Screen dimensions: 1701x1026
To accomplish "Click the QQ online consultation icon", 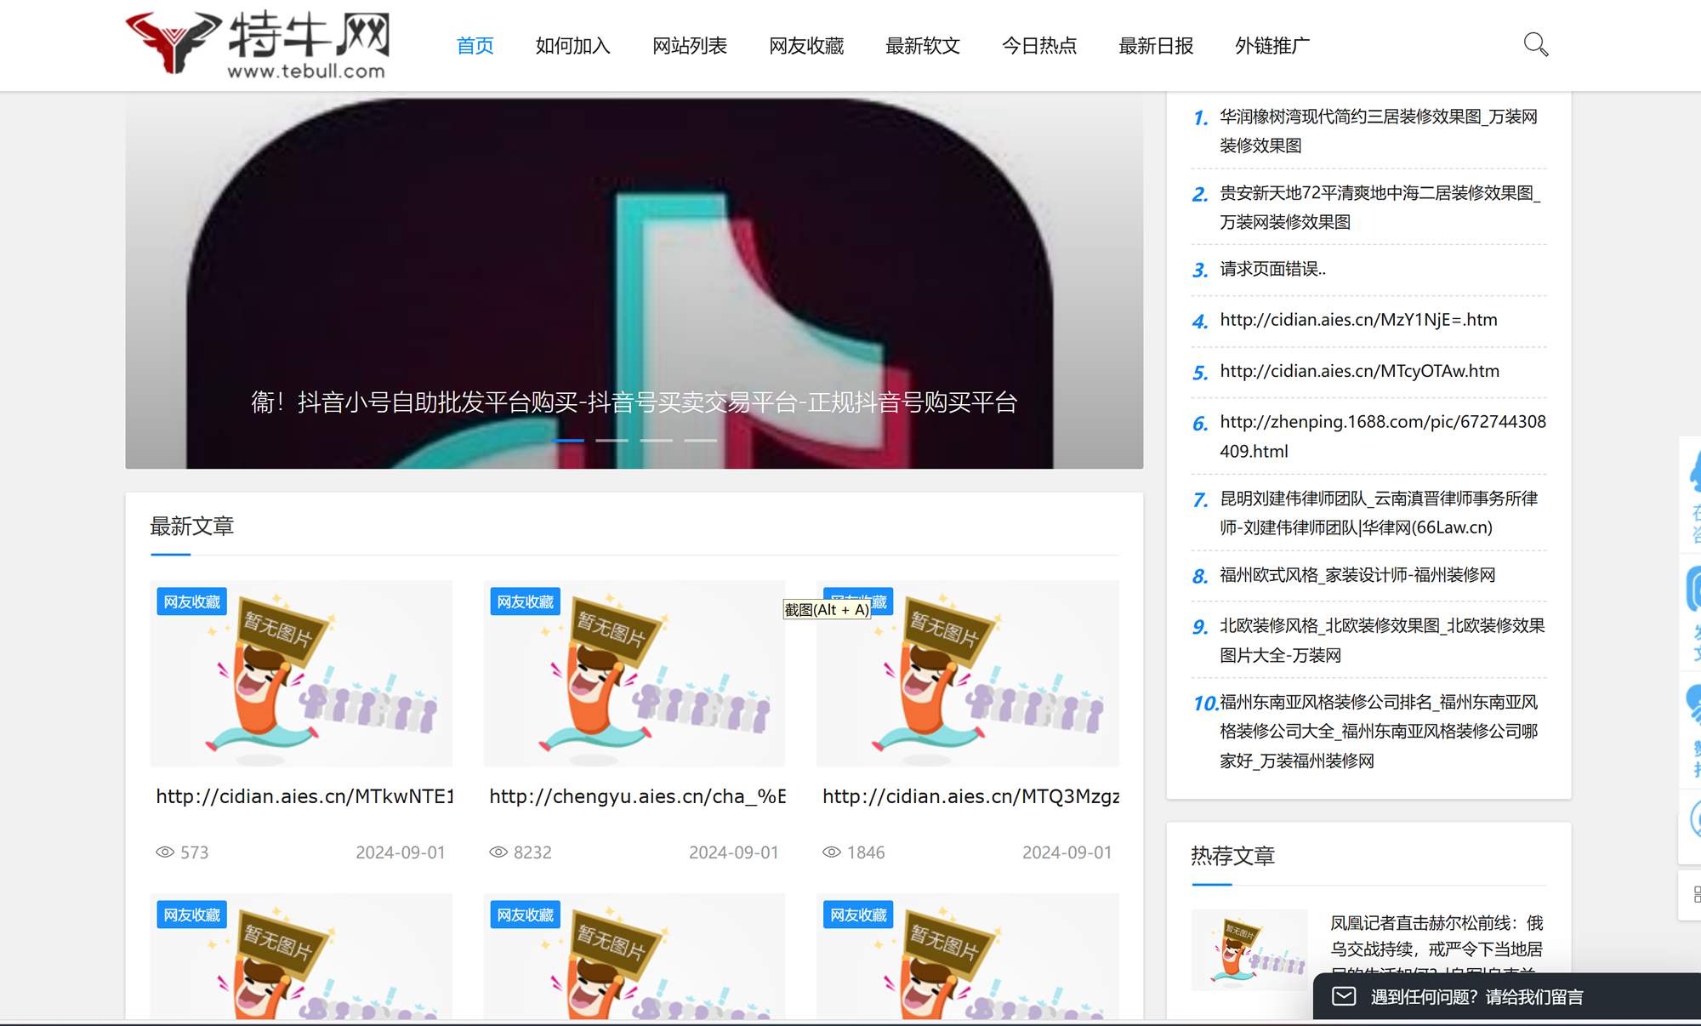I will pyautogui.click(x=1694, y=473).
